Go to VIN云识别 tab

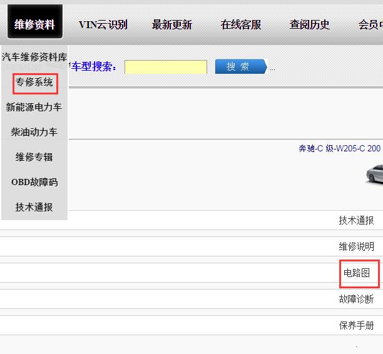[103, 24]
